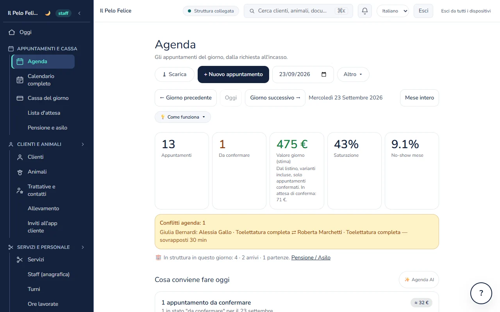Viewport: 500px width, 312px height.
Task: Open the Agenda AI assistant
Action: [419, 280]
